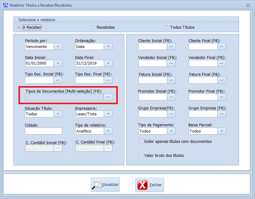Open the Ordenação dropdown list

[x=108, y=46]
